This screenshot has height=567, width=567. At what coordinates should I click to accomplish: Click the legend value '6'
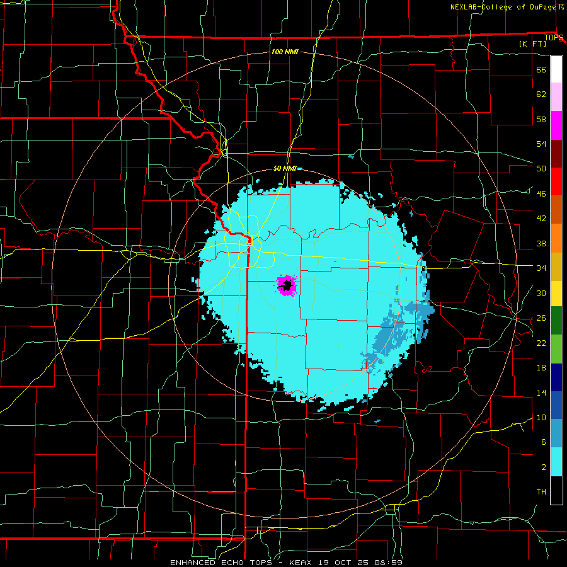click(543, 442)
